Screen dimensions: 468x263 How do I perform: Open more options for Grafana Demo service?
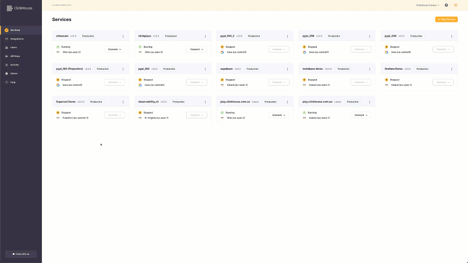[451, 69]
